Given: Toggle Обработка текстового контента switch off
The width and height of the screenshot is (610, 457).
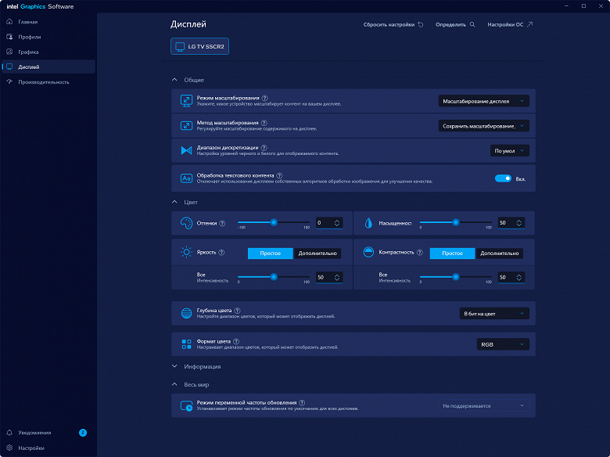Looking at the screenshot, I should point(503,178).
